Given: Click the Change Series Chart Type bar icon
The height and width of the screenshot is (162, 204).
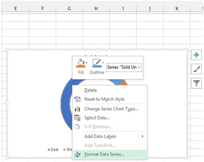Looking at the screenshot, I should point(78,109).
